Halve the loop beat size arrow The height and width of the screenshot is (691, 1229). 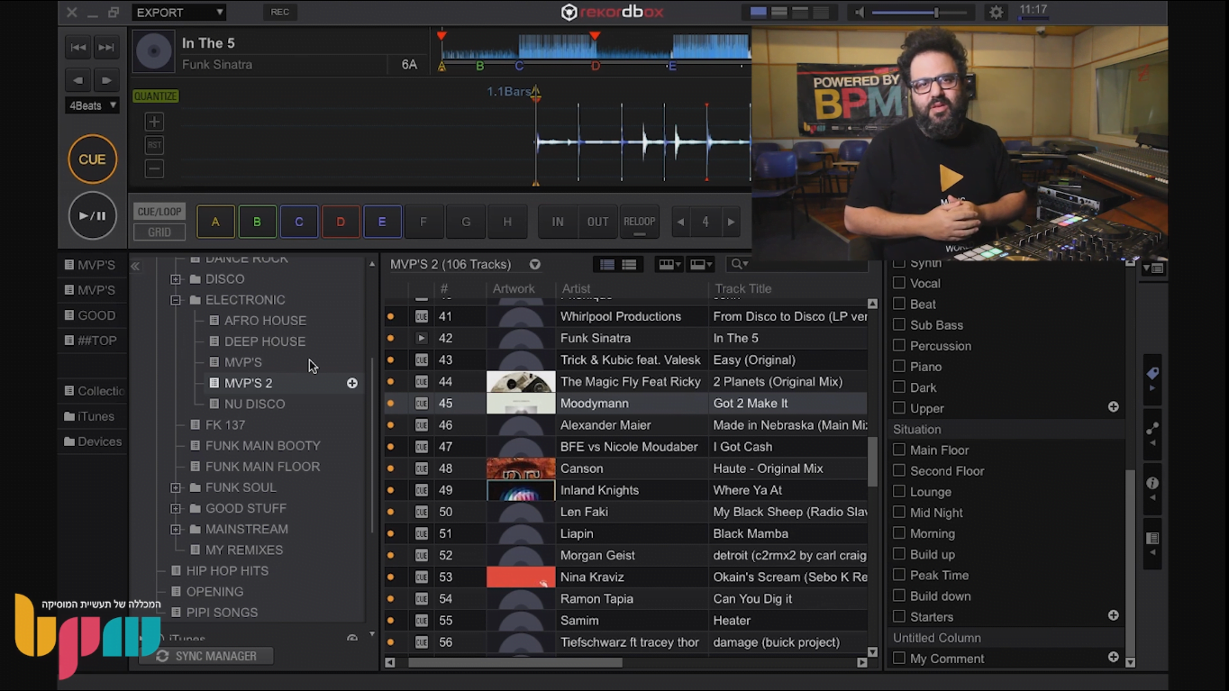click(x=681, y=222)
